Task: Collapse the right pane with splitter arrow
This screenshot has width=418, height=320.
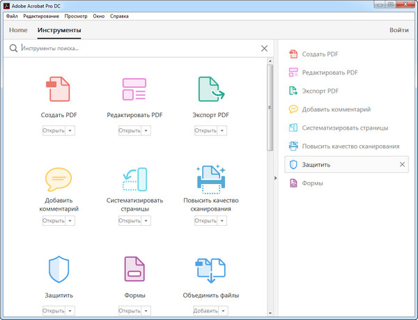Action: click(275, 178)
